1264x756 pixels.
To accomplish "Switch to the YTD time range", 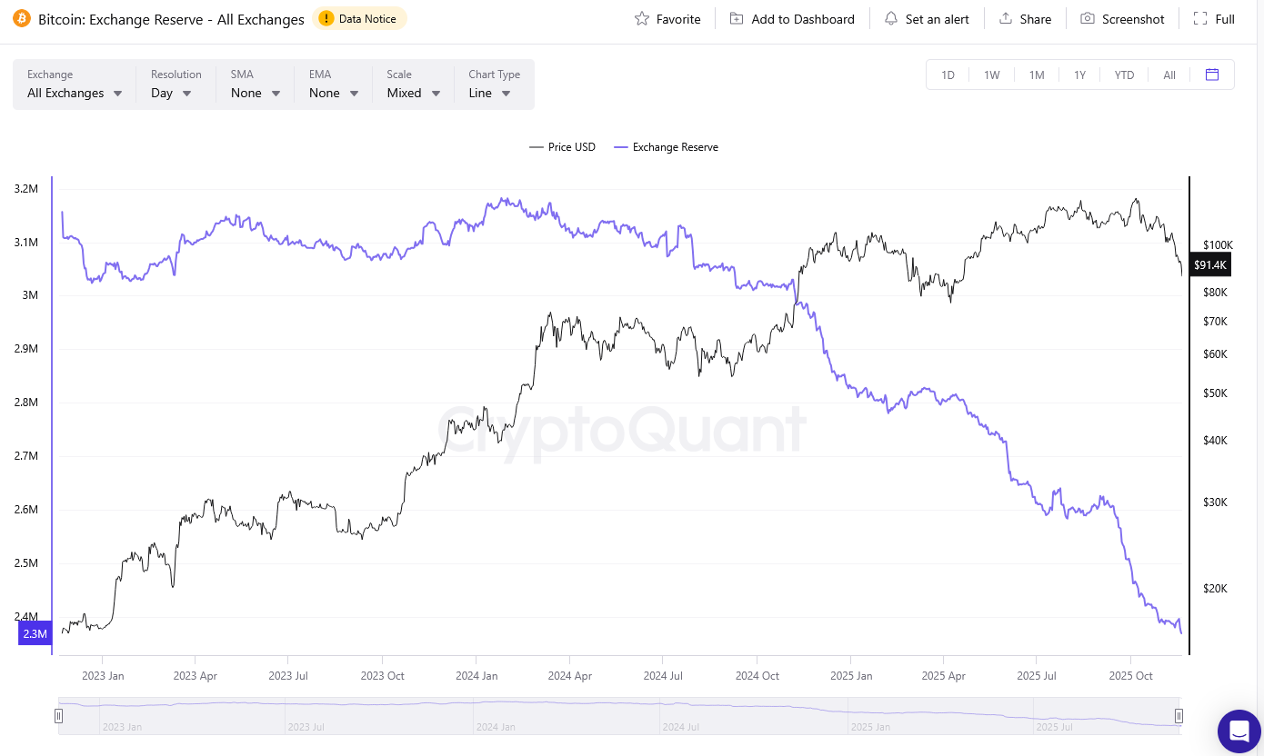I will click(1124, 75).
